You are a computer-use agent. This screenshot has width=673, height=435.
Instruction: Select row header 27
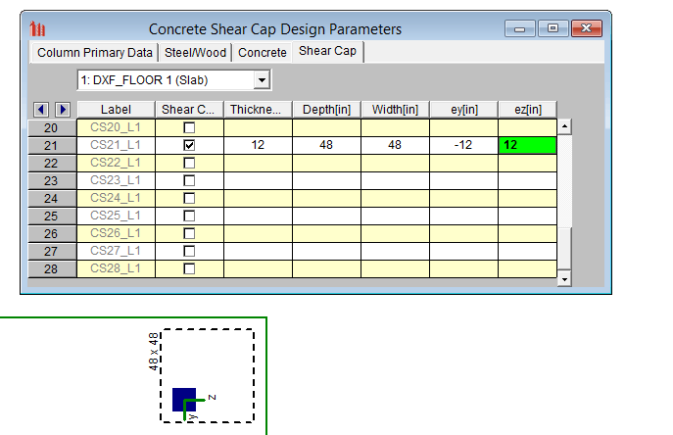(x=52, y=251)
